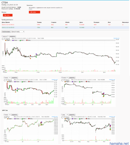Select the 2016-11-23 10:55:53 BUY row timestamp

8,28
